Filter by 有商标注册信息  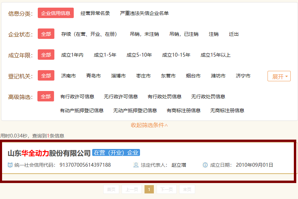click(x=184, y=110)
